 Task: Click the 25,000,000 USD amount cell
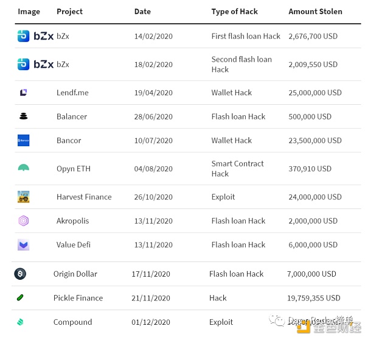[x=315, y=93]
